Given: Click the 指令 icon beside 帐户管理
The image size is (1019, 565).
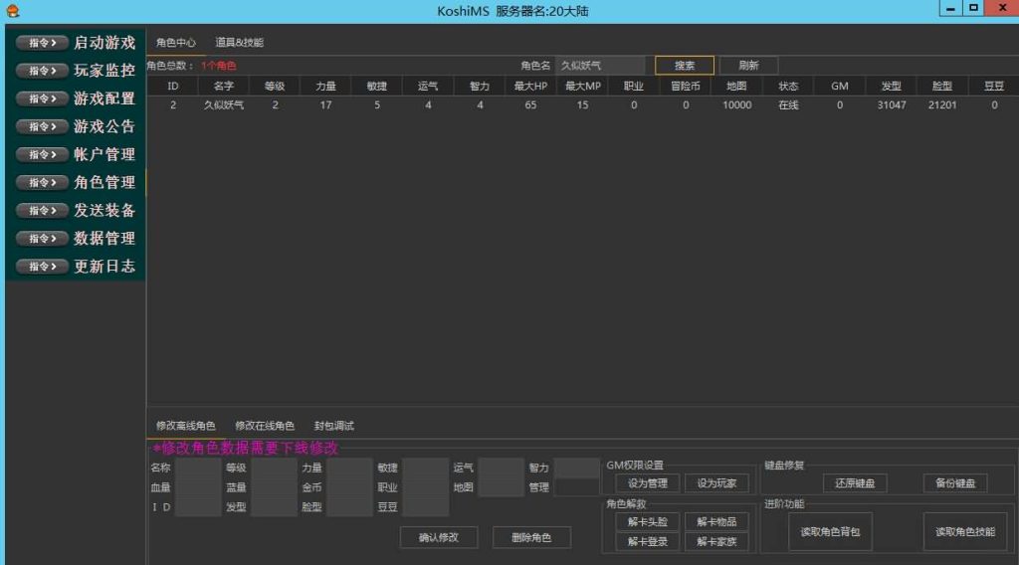Looking at the screenshot, I should (x=43, y=154).
